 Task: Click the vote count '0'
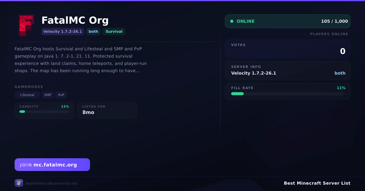click(x=343, y=51)
